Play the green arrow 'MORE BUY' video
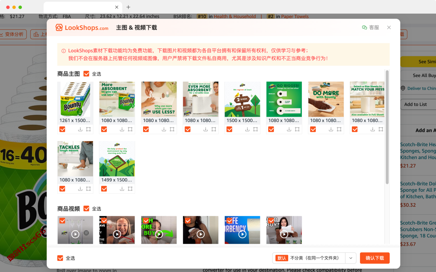Viewport: 436px width, 272px height. tap(159, 234)
